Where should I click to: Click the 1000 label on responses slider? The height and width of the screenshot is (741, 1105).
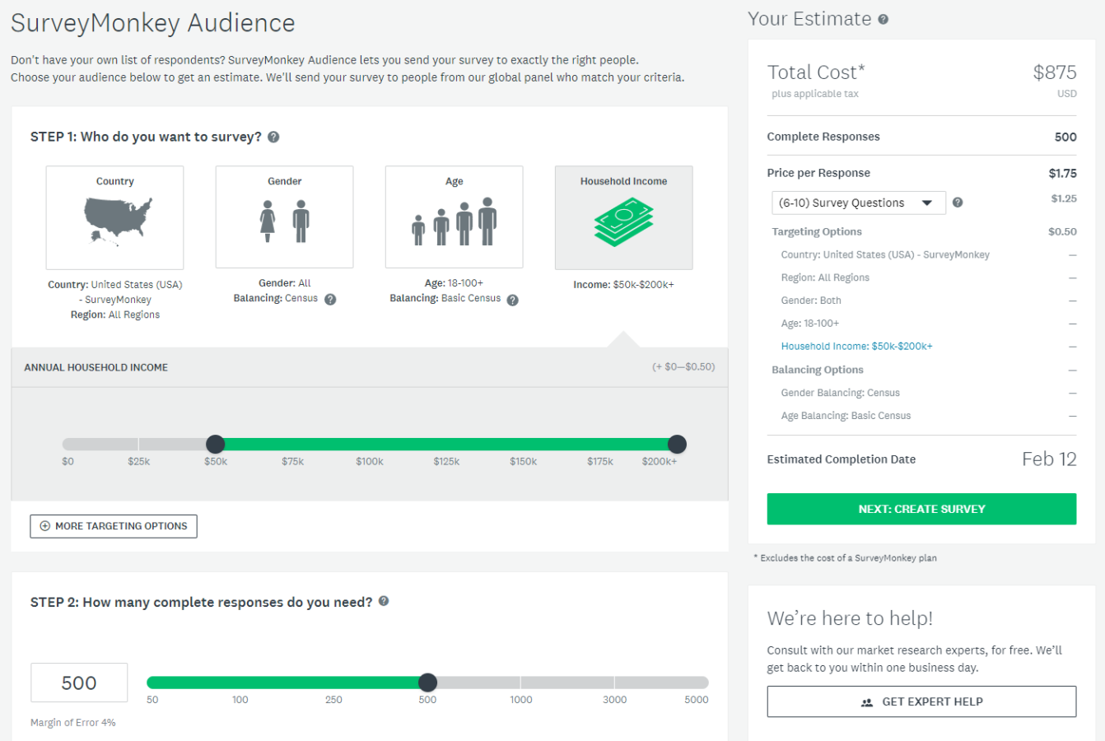pyautogui.click(x=521, y=700)
